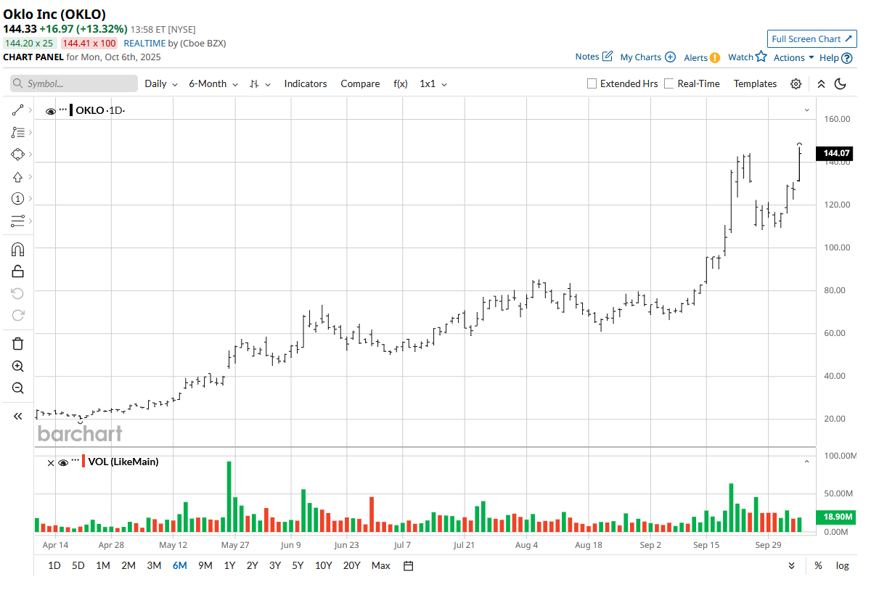
Task: Lock all drawings on the chart
Action: pyautogui.click(x=18, y=271)
